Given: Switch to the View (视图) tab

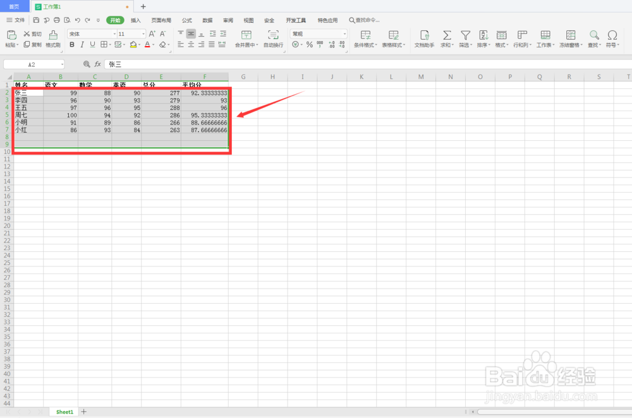Looking at the screenshot, I should tap(248, 20).
